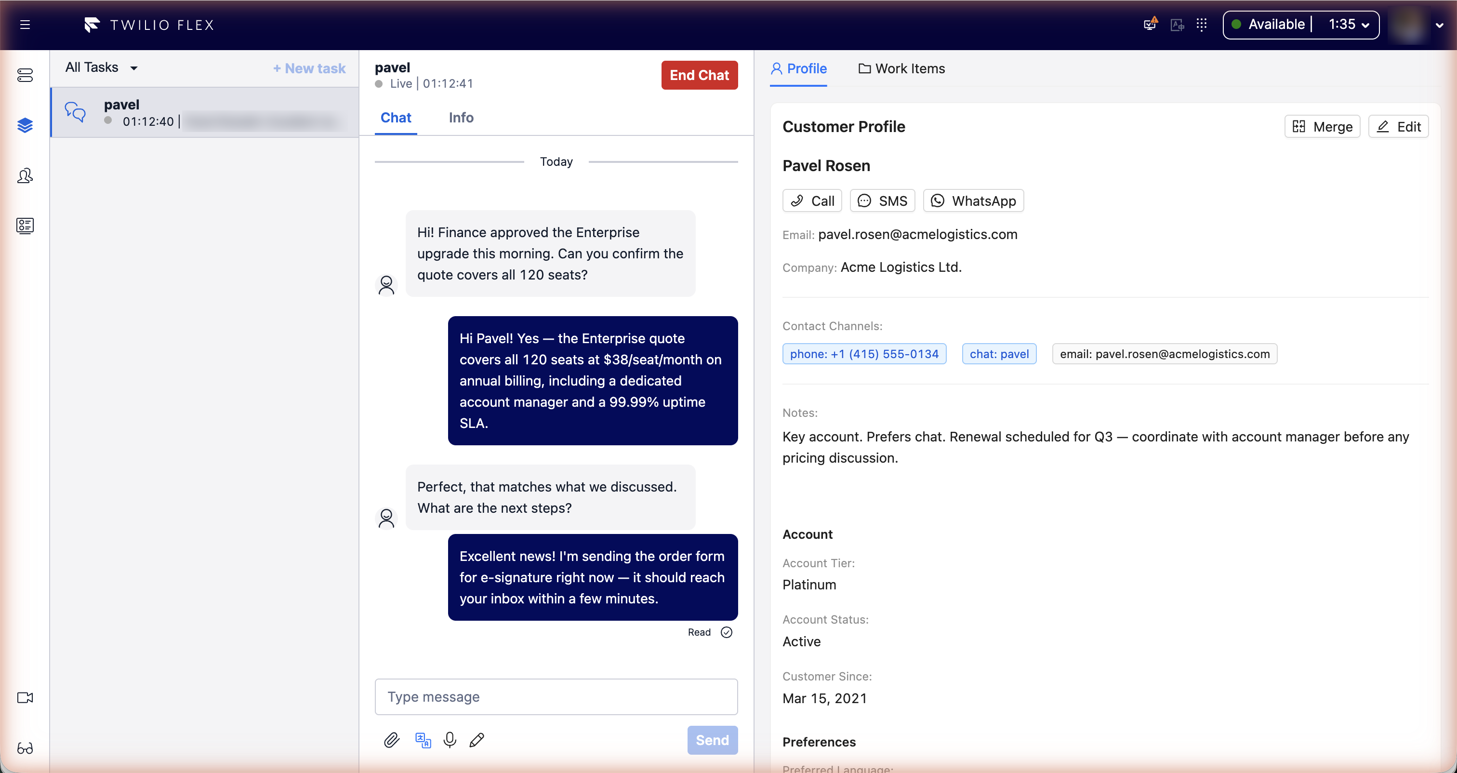This screenshot has height=773, width=1457.
Task: Open the Available status dropdown
Action: point(1300,24)
